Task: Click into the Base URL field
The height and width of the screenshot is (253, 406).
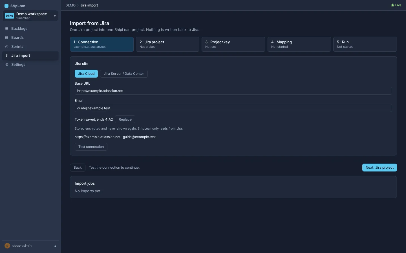Action: coord(233,91)
